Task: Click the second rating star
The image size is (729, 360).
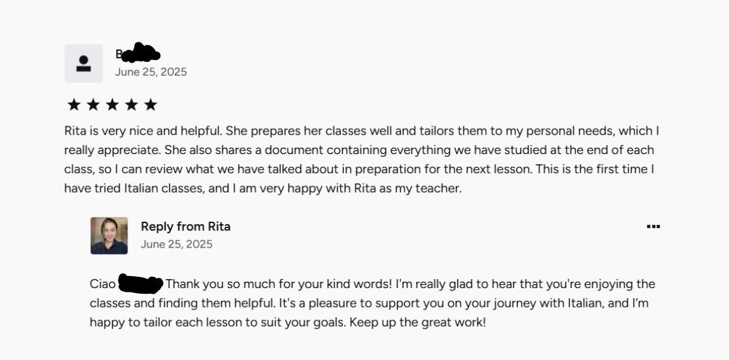Action: coord(93,105)
